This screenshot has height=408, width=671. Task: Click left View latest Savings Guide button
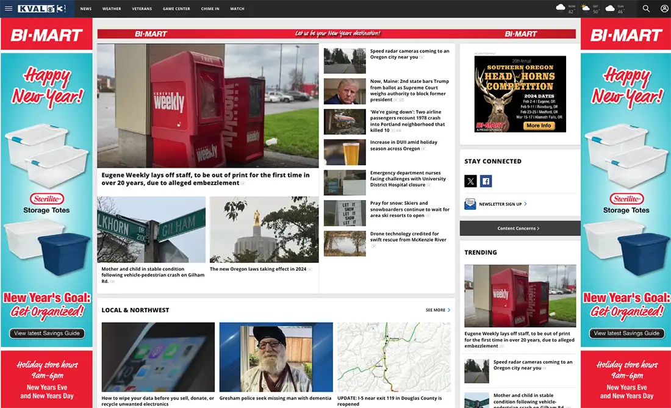point(46,333)
